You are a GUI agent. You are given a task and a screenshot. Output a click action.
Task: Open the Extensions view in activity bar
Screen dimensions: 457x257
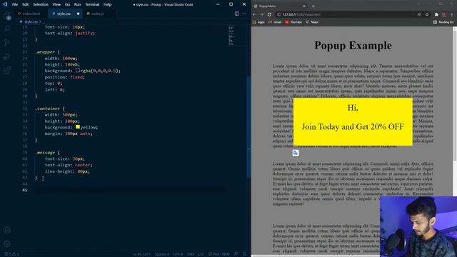(6, 70)
